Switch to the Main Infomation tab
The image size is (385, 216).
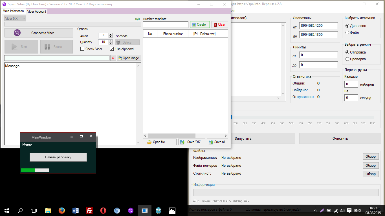click(x=13, y=11)
